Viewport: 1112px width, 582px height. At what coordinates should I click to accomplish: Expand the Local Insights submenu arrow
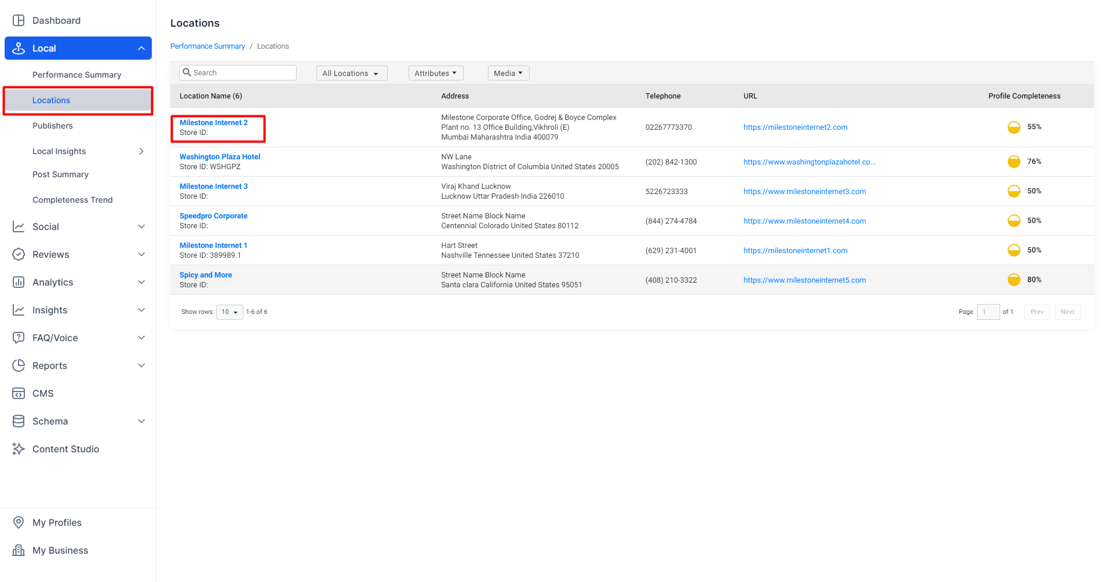(x=141, y=151)
